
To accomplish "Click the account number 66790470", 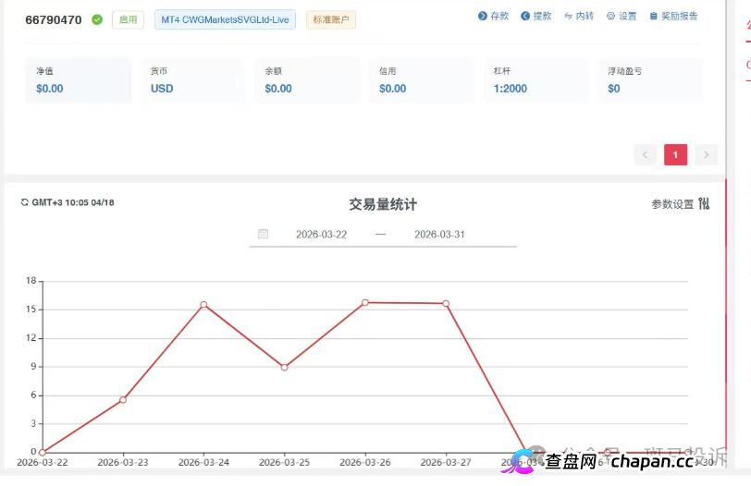I will [x=54, y=20].
